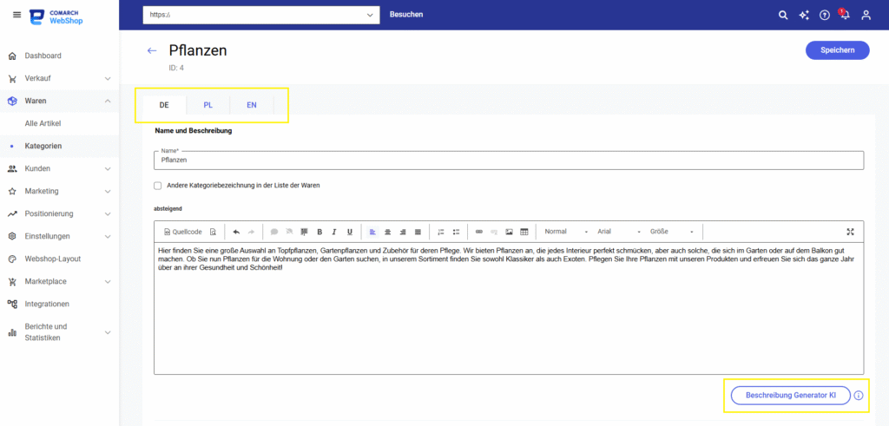889x426 pixels.
Task: Click inside the description text area
Action: [x=509, y=309]
